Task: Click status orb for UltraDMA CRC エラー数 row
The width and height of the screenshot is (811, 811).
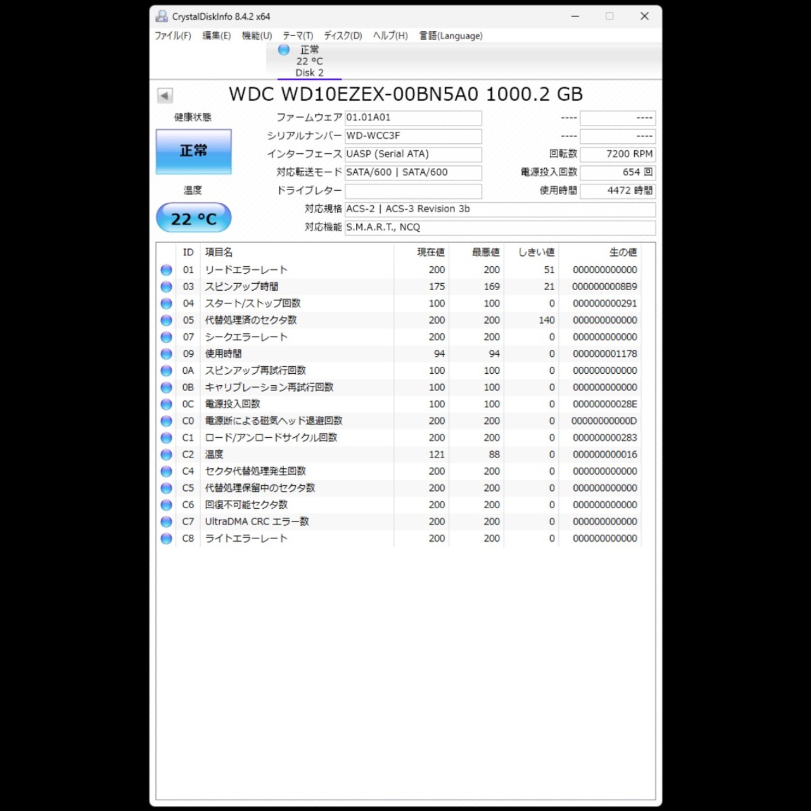Action: pos(167,521)
